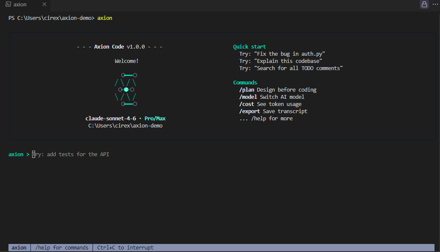Click '... /help for more' line
Screen dimensions: 440x252
pos(266,119)
